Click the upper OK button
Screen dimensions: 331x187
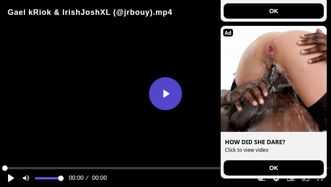click(274, 11)
